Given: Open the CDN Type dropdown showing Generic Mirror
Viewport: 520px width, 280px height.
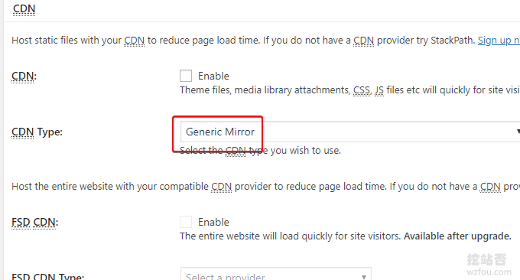Looking at the screenshot, I should coord(350,132).
